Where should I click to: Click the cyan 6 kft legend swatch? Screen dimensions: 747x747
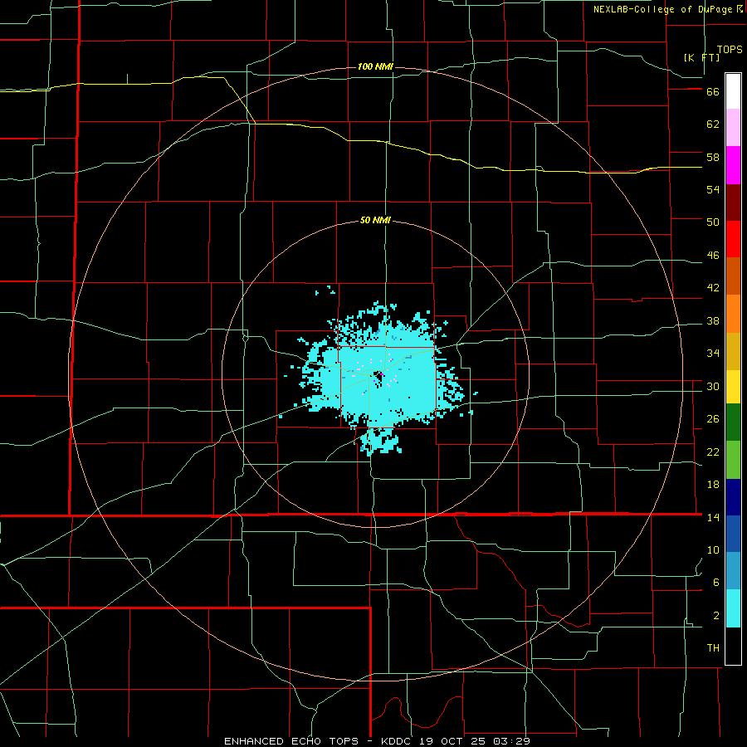pos(733,608)
